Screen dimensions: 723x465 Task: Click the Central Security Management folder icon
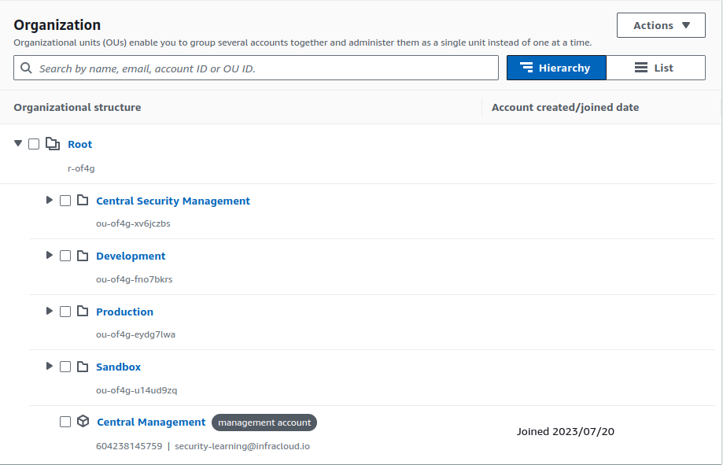[x=83, y=201]
